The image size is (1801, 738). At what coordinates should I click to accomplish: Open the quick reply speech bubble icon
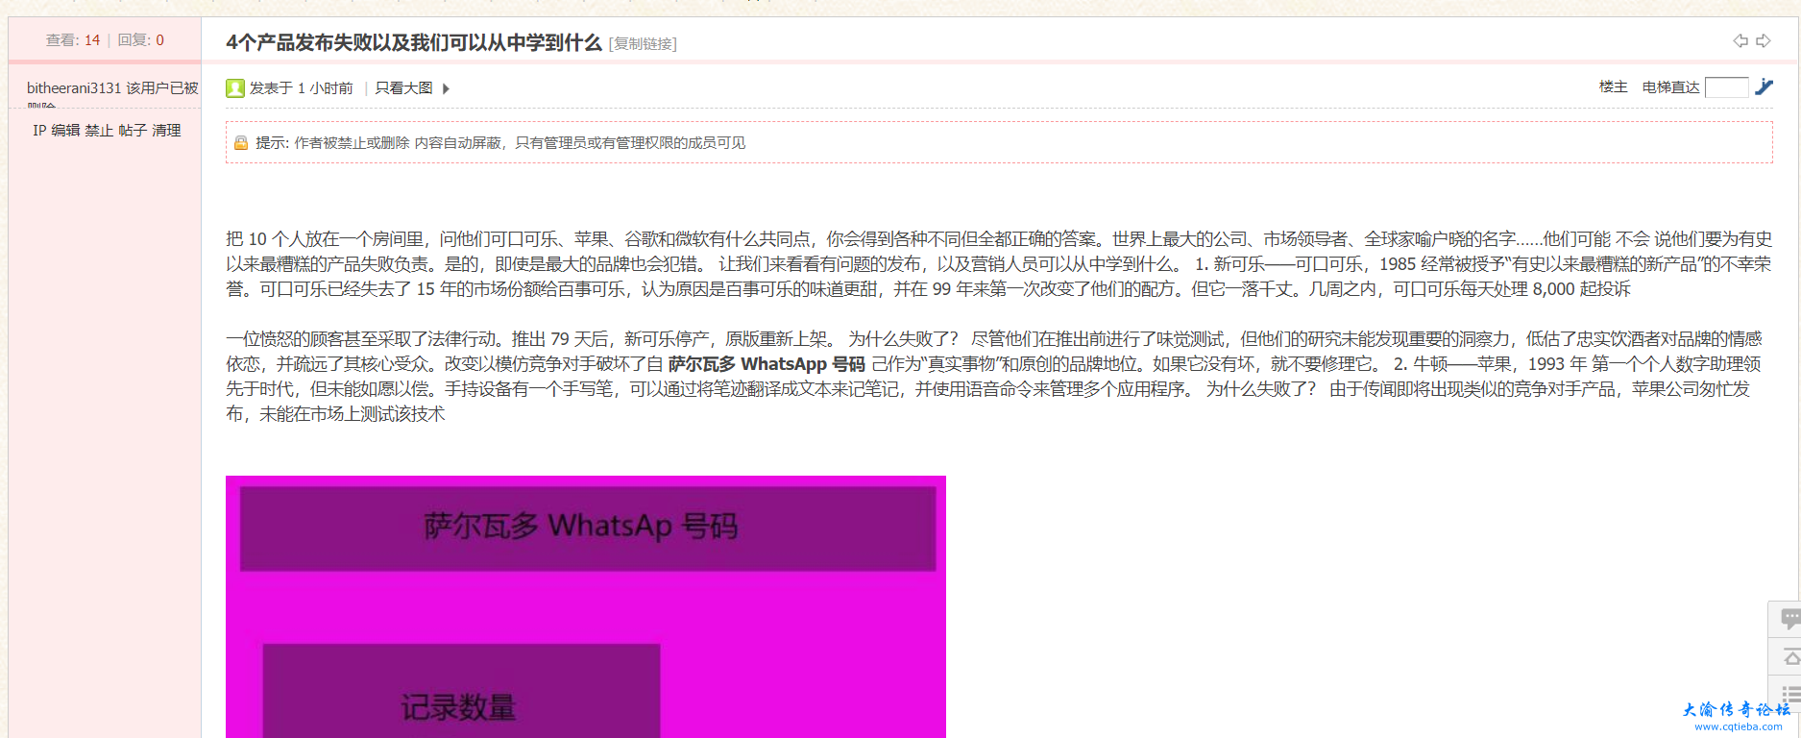(x=1789, y=619)
